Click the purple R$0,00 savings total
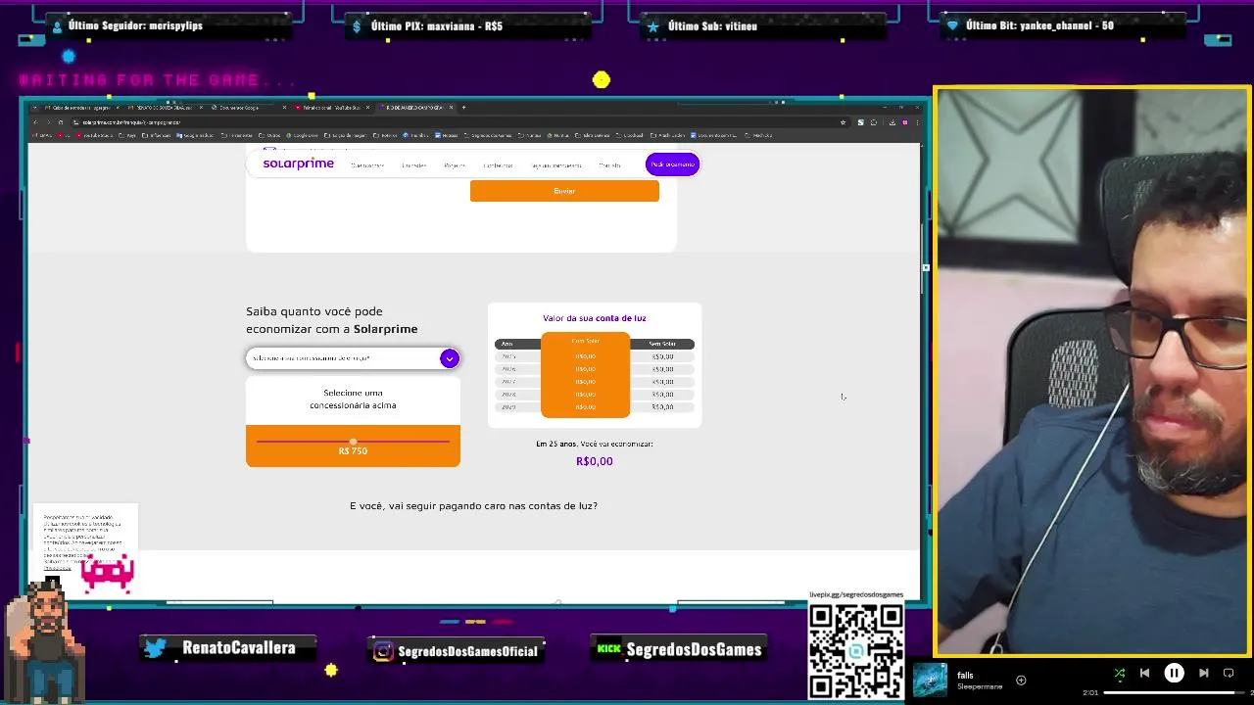 pos(595,461)
